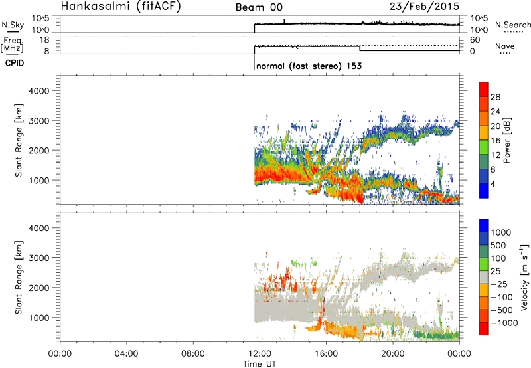Click the 16:00 time tick label
Viewport: 531px width, 368px height.
326,354
